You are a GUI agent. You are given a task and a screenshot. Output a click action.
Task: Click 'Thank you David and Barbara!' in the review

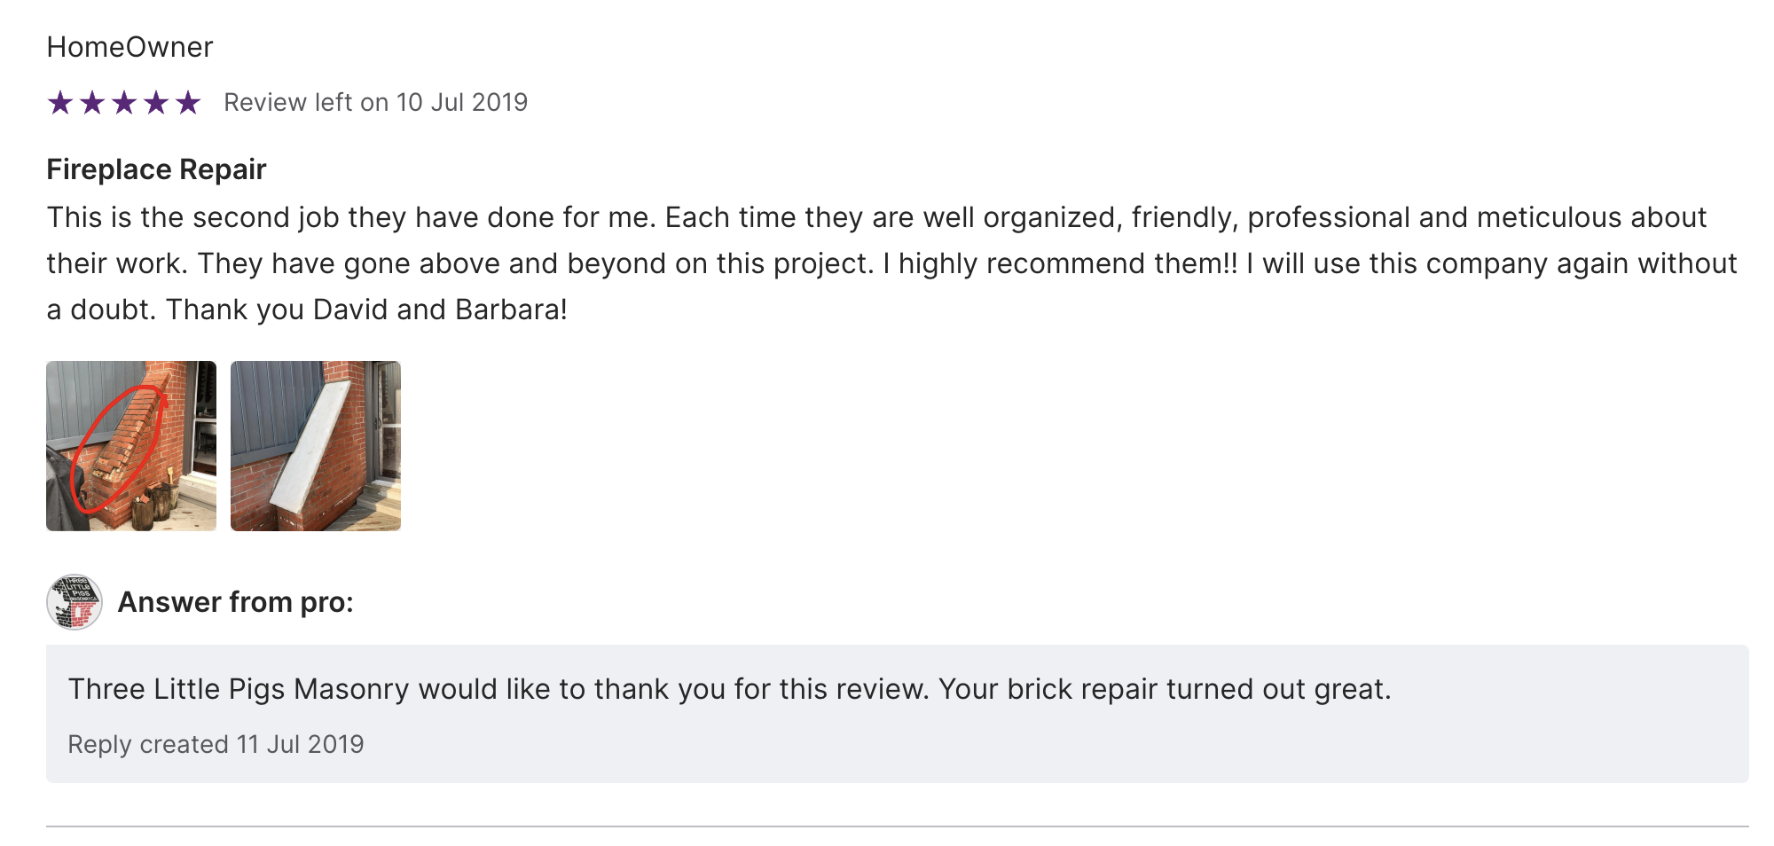[366, 309]
